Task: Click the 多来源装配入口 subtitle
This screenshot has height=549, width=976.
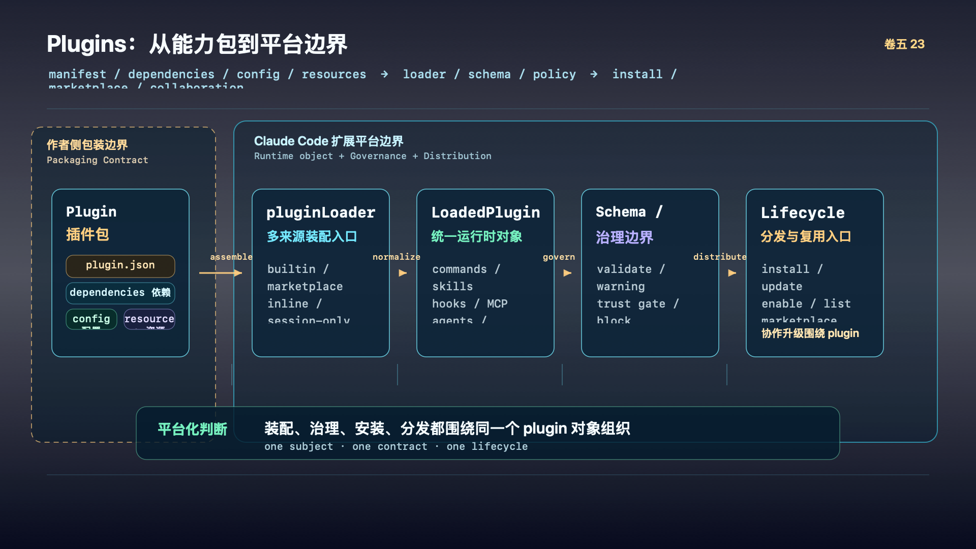Action: point(312,236)
